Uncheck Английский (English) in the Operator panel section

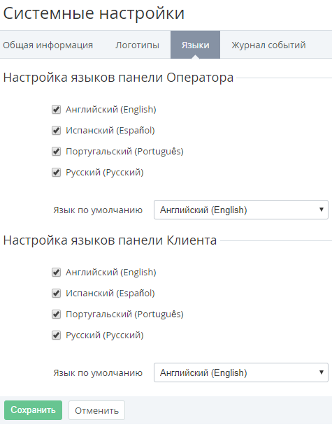pos(56,110)
